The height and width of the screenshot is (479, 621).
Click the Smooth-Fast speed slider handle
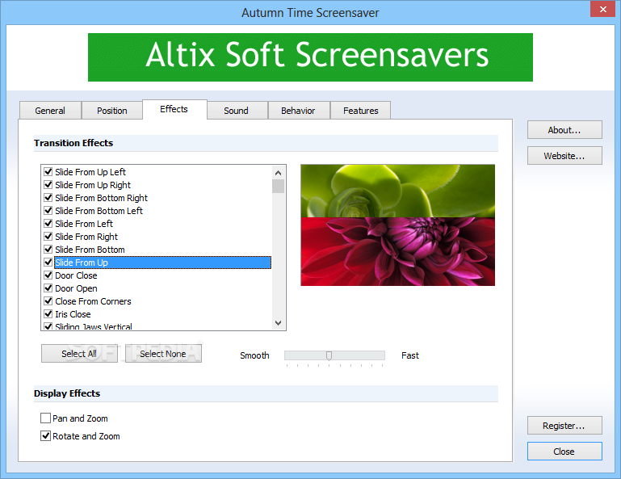[329, 355]
